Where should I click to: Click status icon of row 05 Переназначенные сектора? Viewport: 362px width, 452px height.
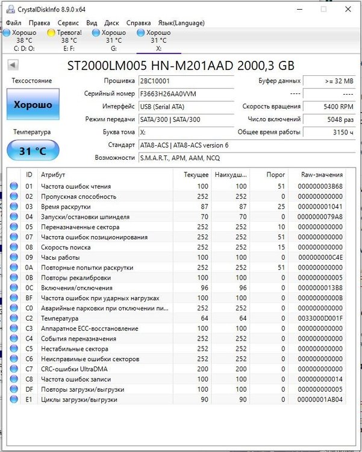pyautogui.click(x=14, y=227)
